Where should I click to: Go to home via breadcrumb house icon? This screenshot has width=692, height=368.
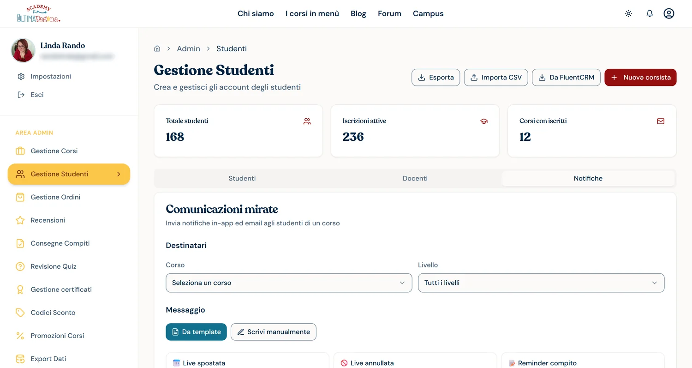click(x=157, y=48)
